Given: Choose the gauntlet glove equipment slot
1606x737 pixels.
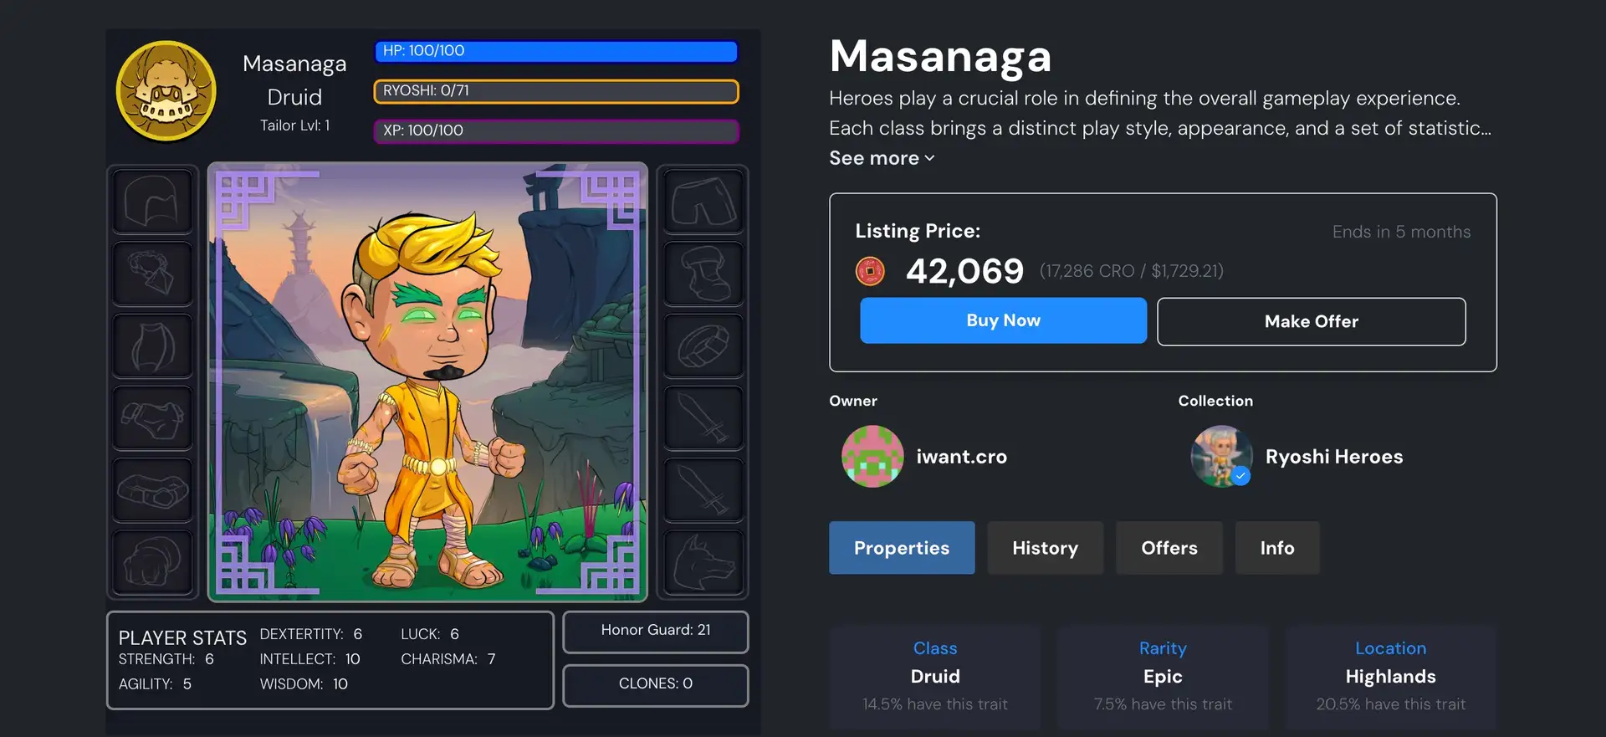Looking at the screenshot, I should (152, 562).
